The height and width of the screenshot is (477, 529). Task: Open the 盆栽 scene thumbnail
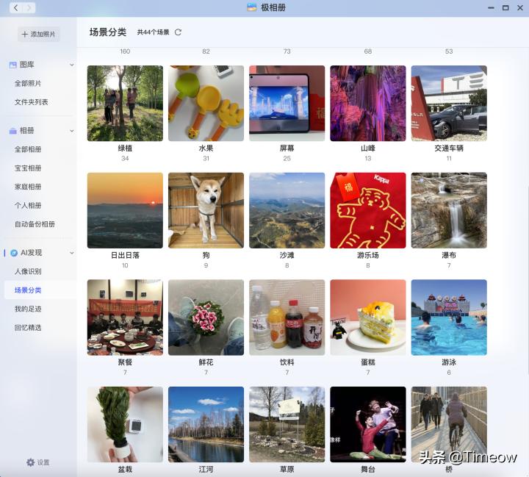(x=125, y=424)
